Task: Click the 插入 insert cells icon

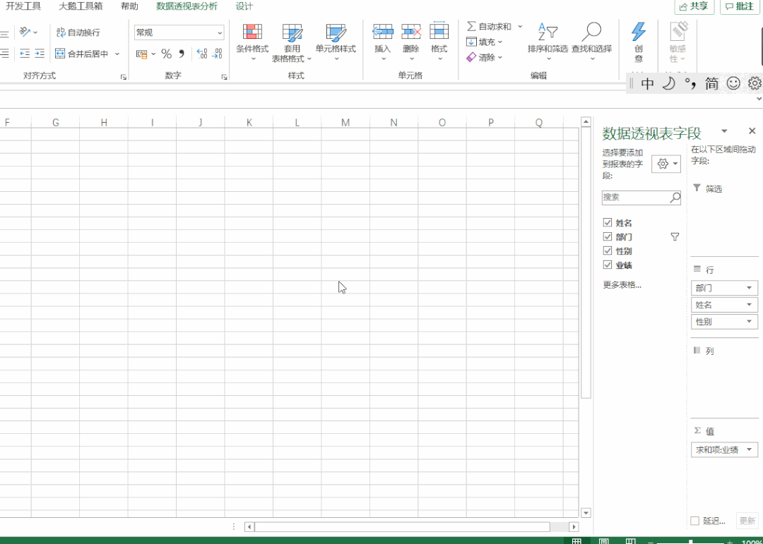Action: [x=382, y=31]
